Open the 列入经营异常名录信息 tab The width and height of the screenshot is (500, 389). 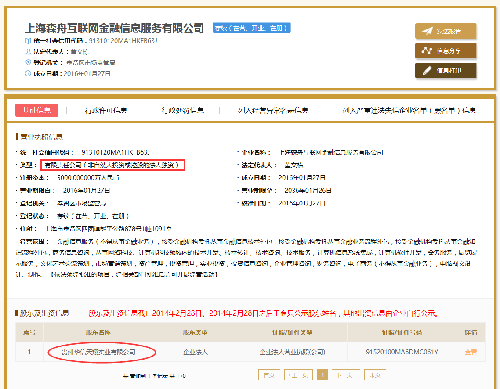click(273, 110)
